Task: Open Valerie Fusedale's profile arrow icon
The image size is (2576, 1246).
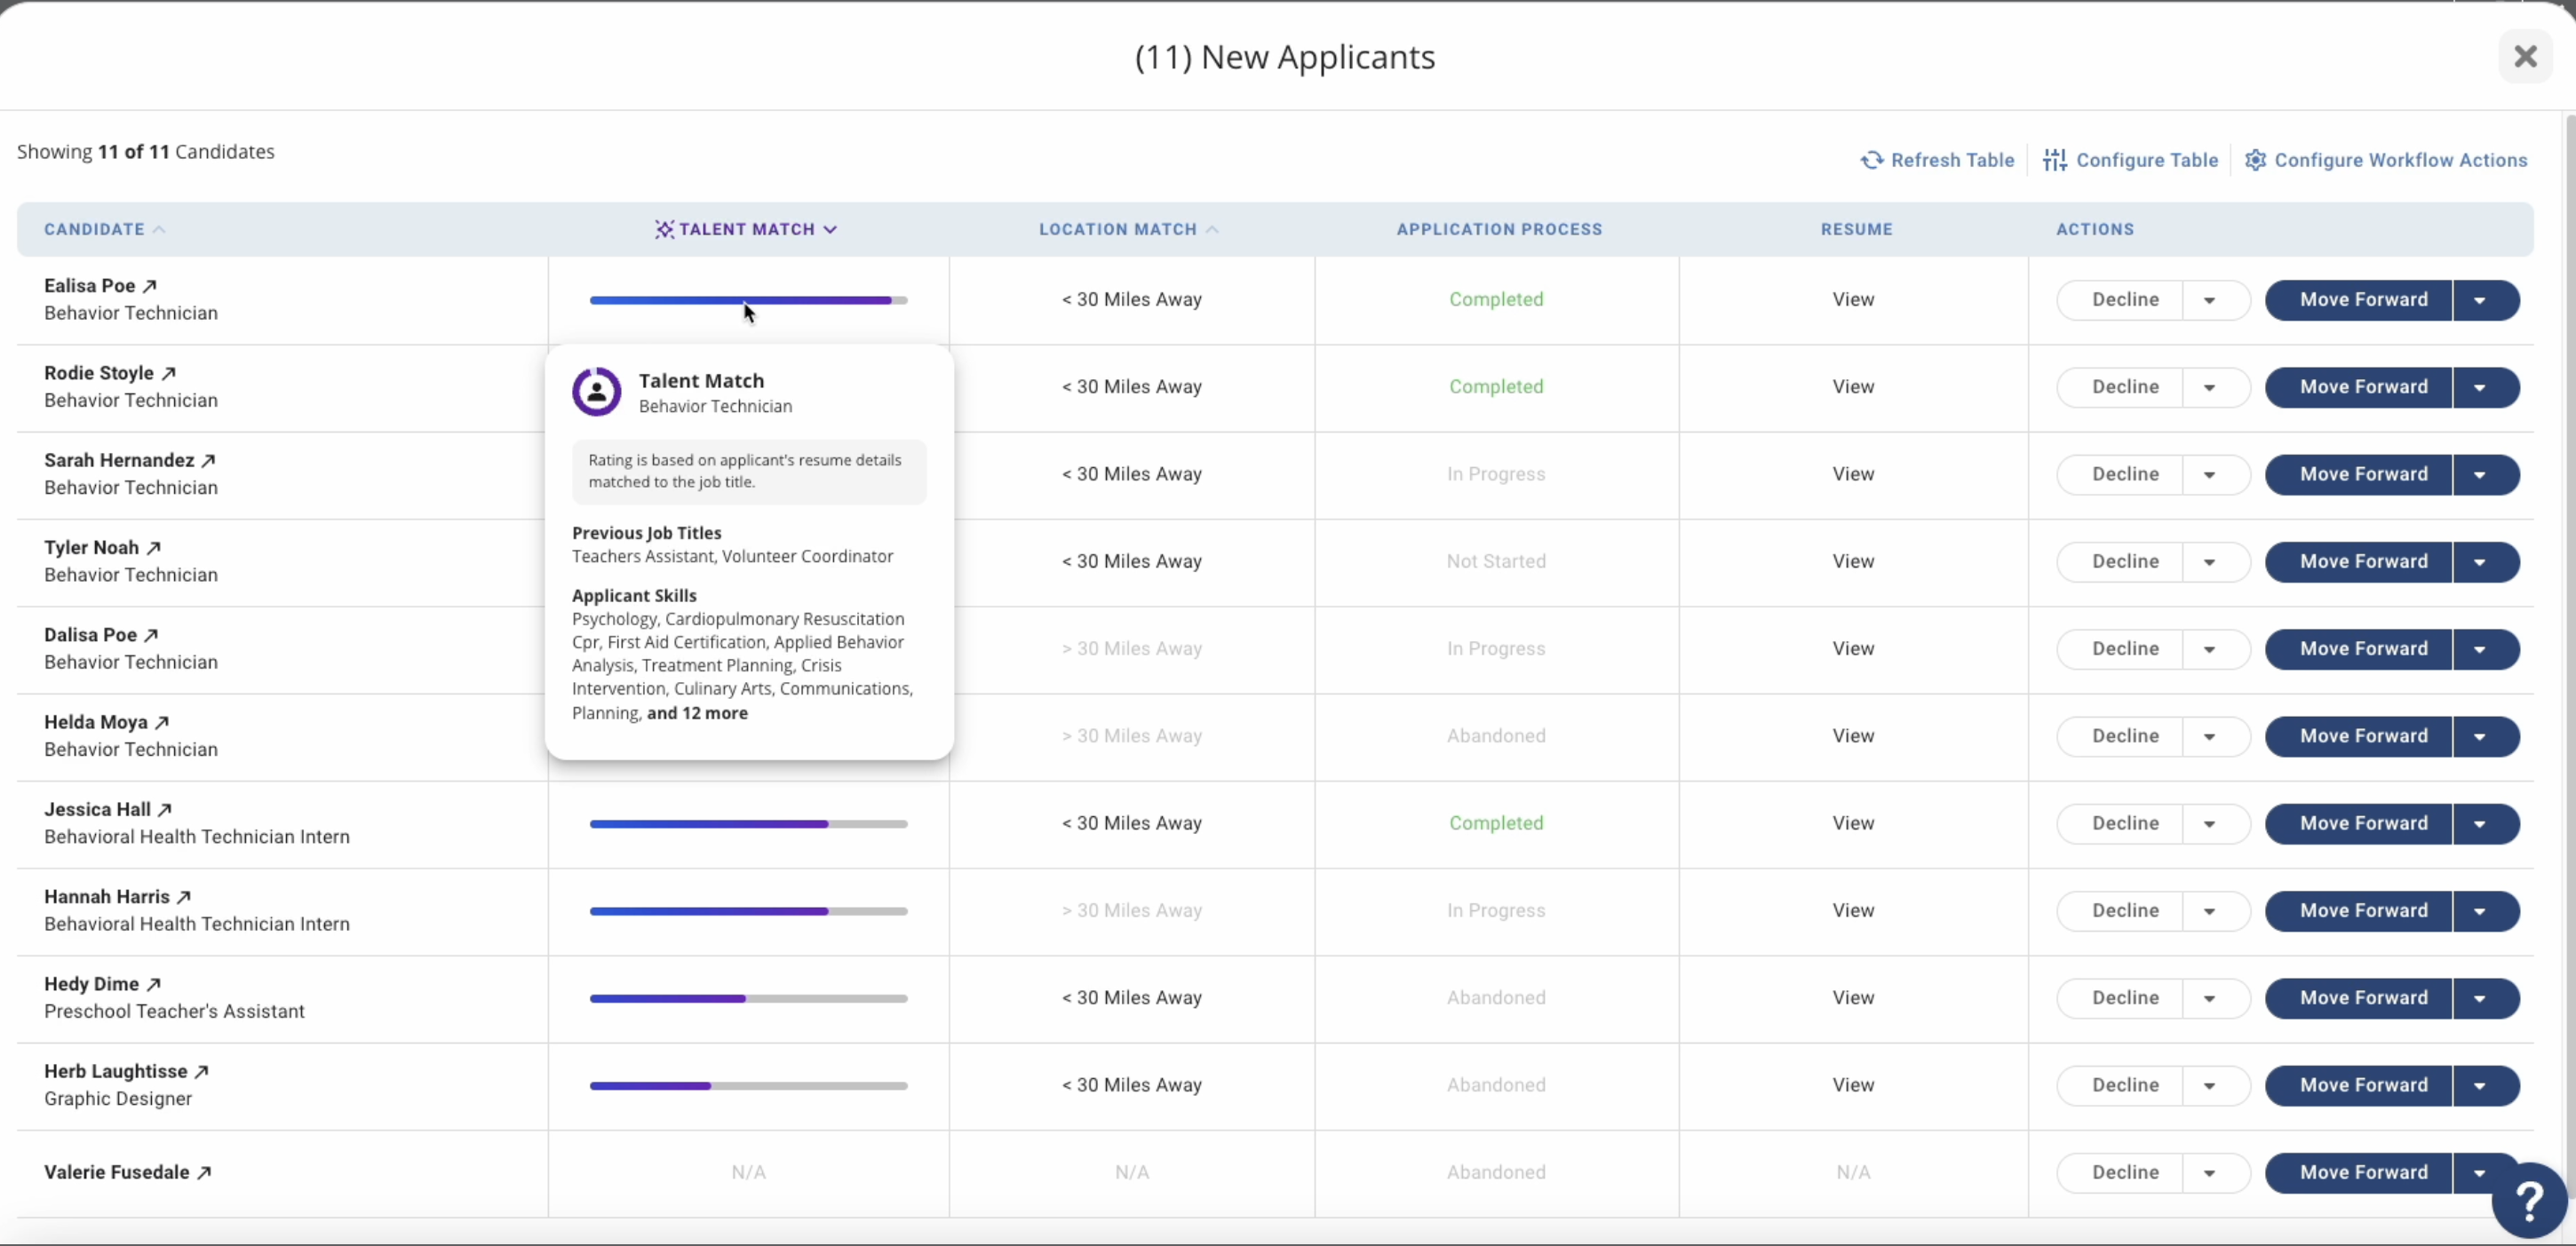Action: tap(204, 1172)
